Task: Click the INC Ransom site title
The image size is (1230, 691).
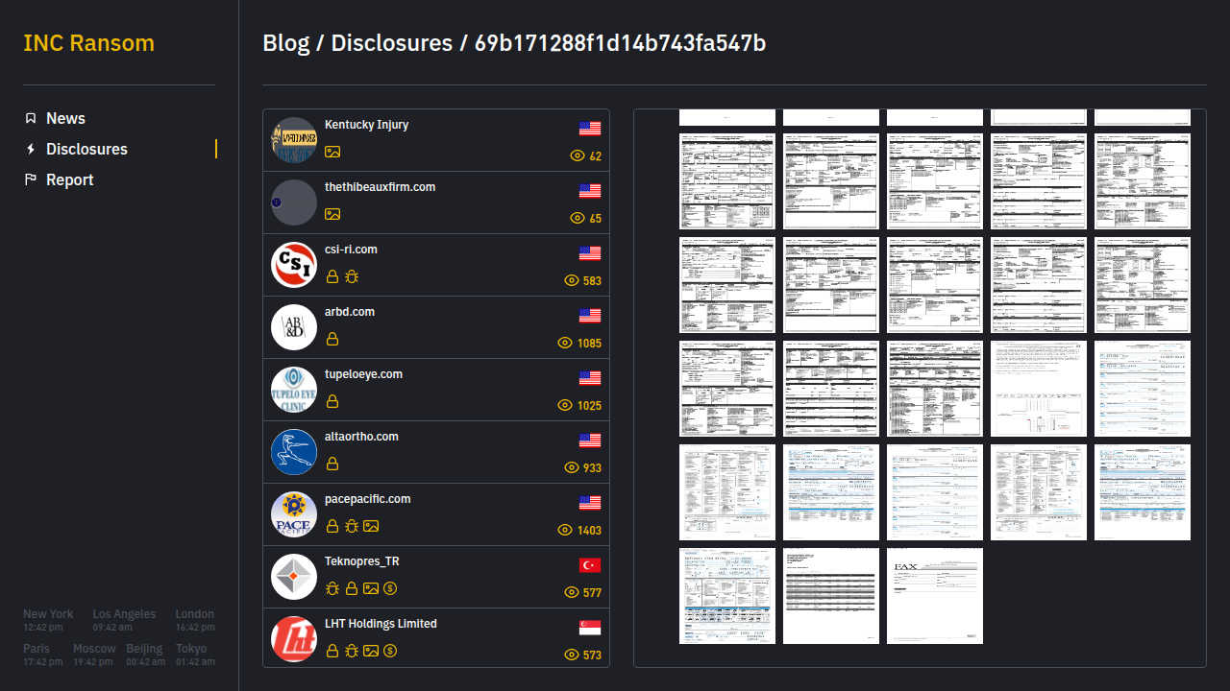Action: tap(88, 43)
